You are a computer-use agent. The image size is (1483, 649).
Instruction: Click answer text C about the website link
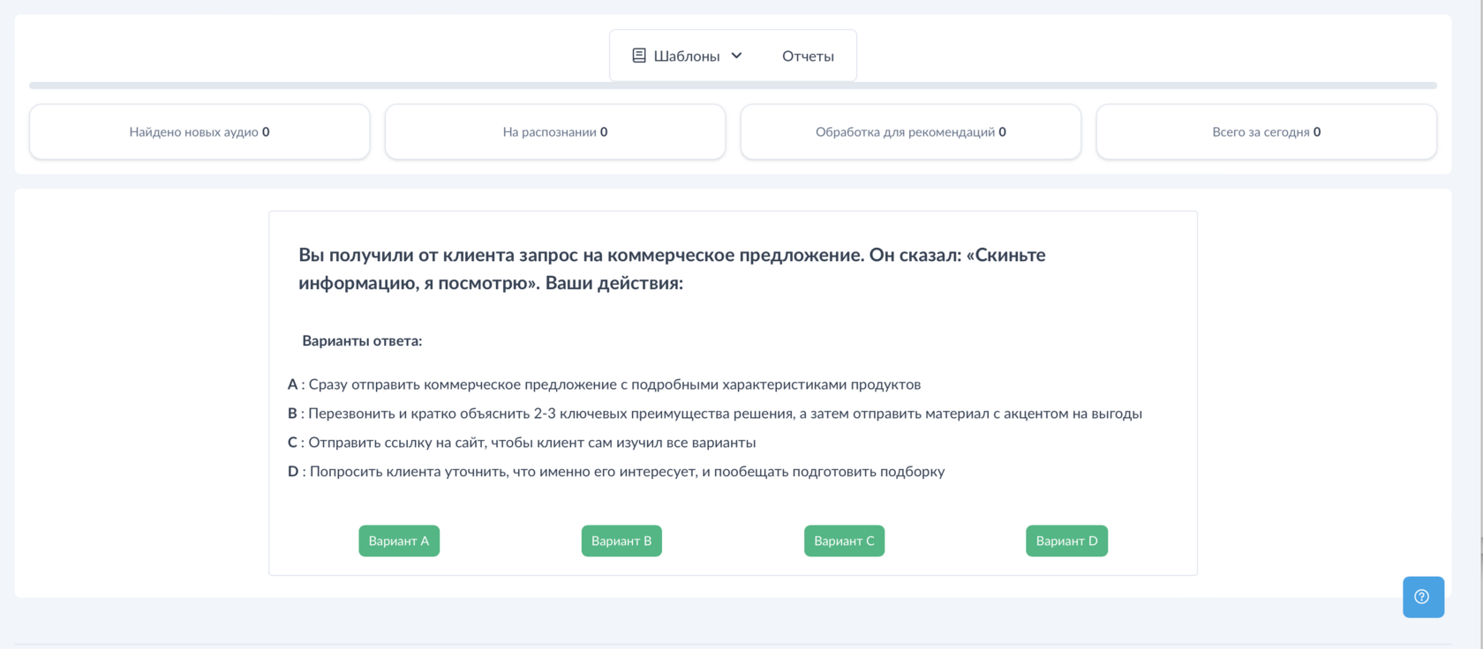point(522,443)
